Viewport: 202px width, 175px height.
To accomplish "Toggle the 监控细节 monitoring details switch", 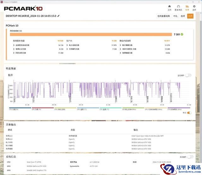I will point(188,75).
